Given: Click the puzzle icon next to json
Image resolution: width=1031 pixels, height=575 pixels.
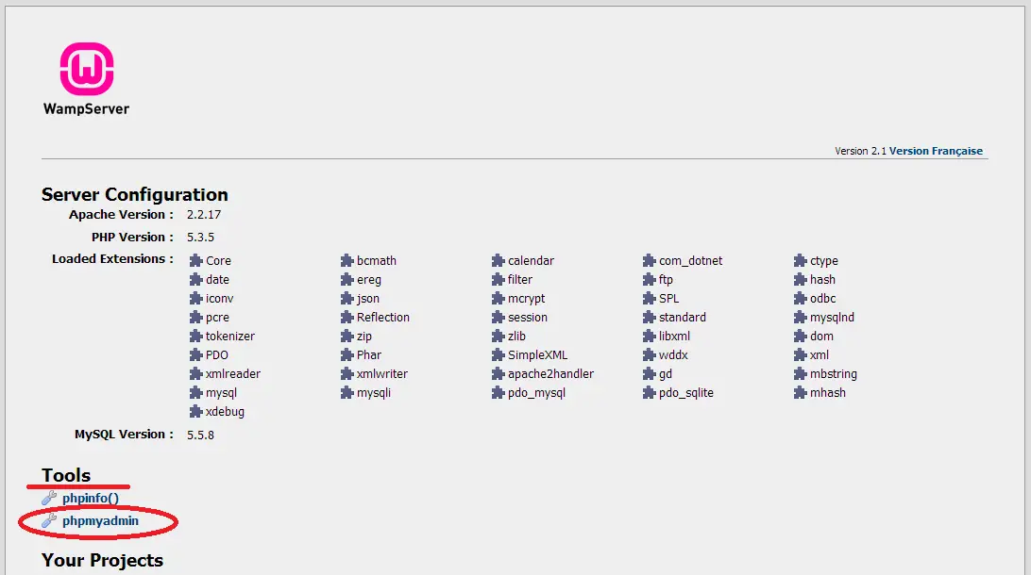Looking at the screenshot, I should coord(347,299).
